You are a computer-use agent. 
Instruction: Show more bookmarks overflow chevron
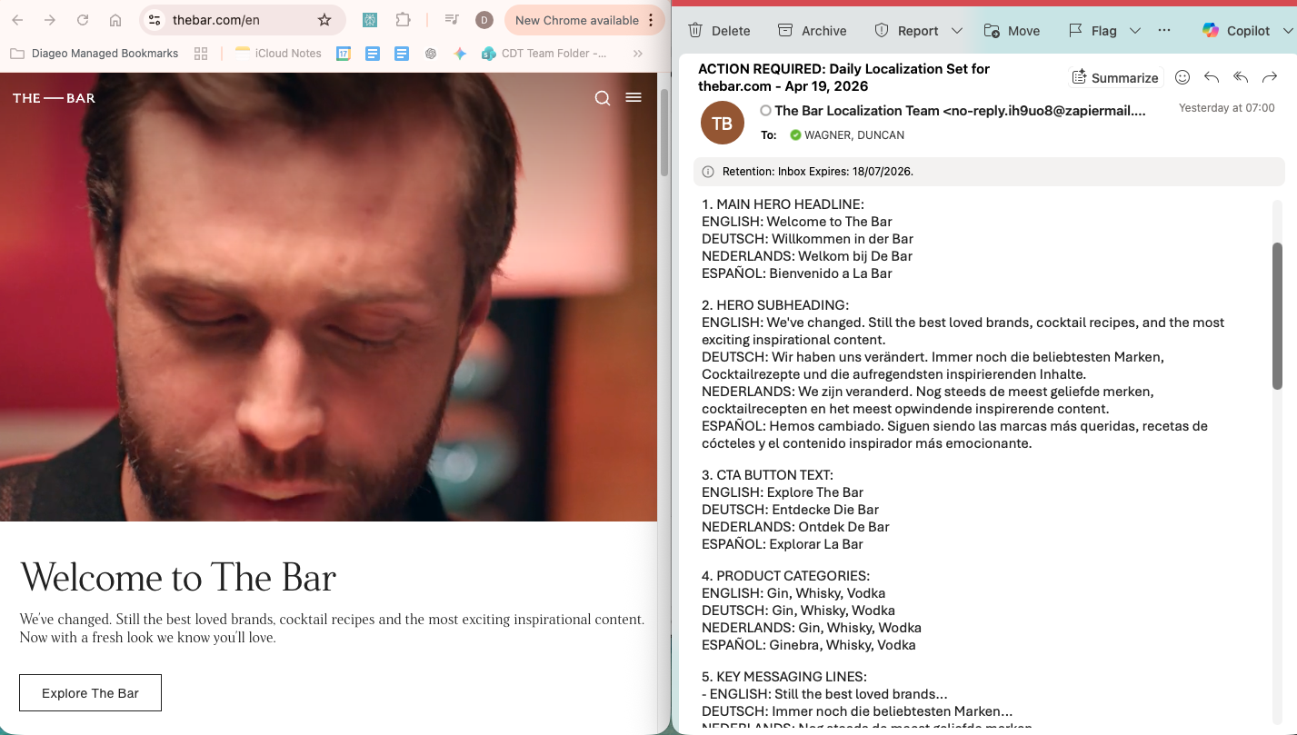(638, 54)
